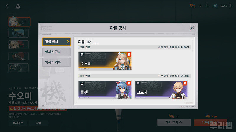Expand the chevron on 확률 공시 tab
The image size is (236, 132).
click(x=68, y=42)
